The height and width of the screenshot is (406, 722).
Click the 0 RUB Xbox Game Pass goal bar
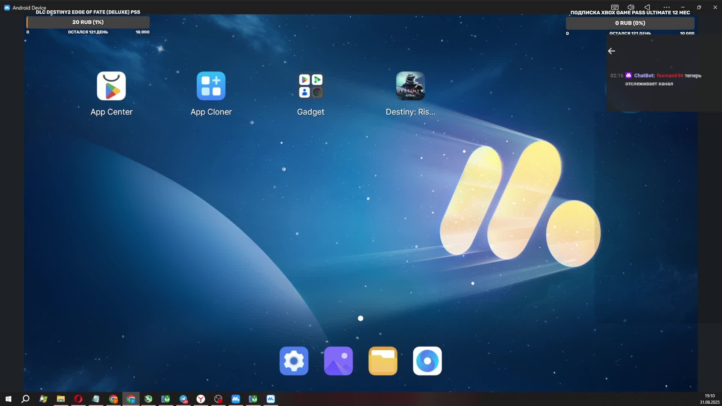pos(630,23)
